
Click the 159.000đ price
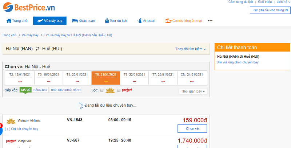click(195, 120)
